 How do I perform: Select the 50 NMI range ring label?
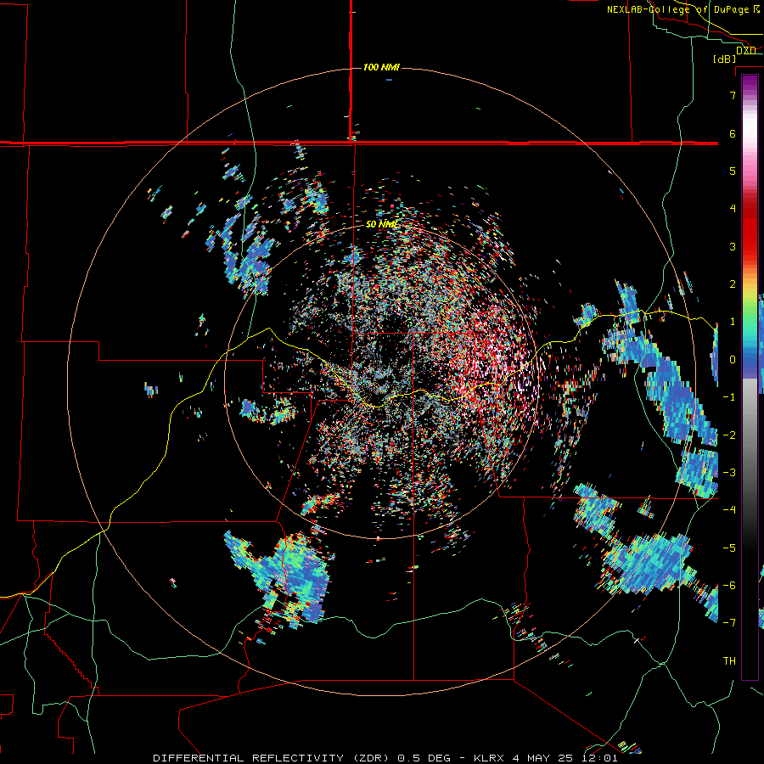[x=382, y=224]
